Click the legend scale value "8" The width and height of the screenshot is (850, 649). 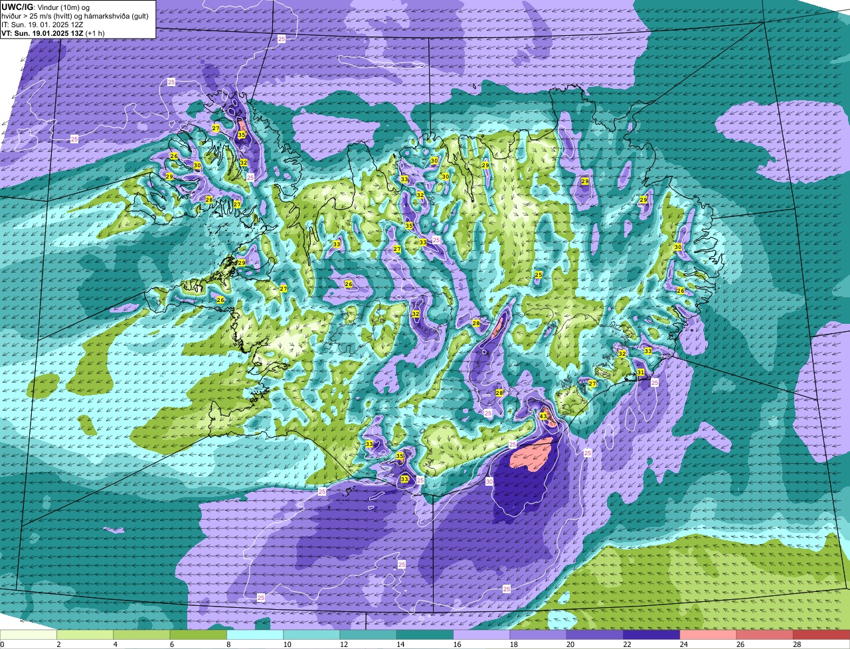click(x=228, y=644)
